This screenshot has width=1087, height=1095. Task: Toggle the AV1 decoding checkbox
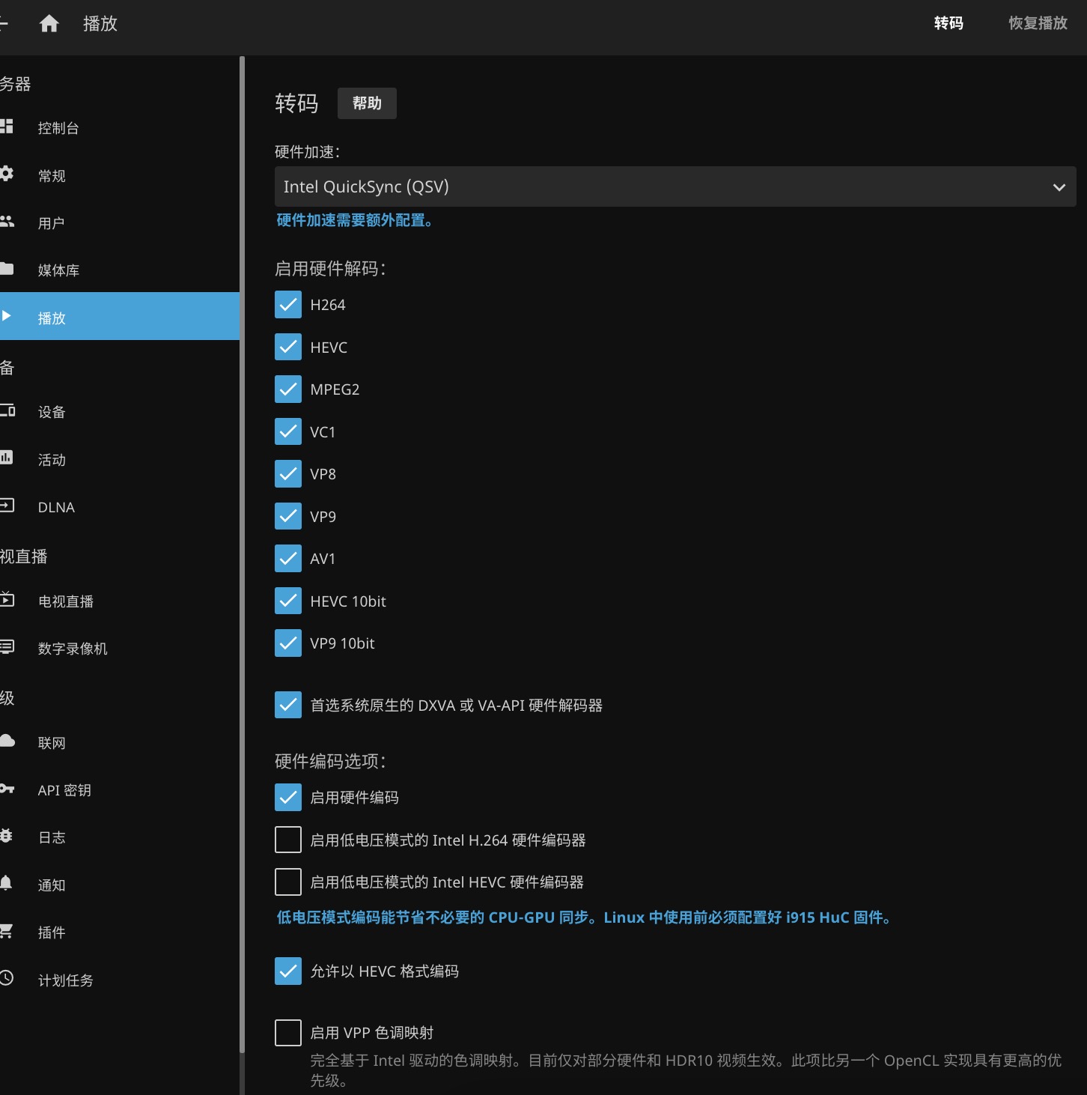[288, 559]
